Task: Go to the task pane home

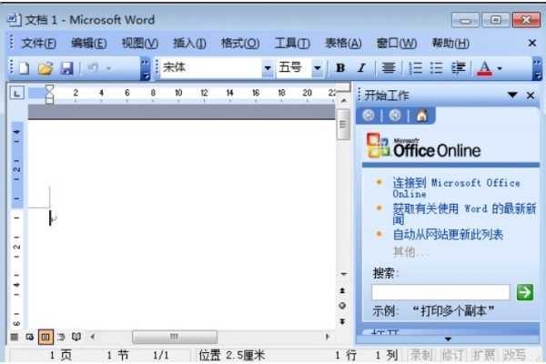Action: (421, 116)
